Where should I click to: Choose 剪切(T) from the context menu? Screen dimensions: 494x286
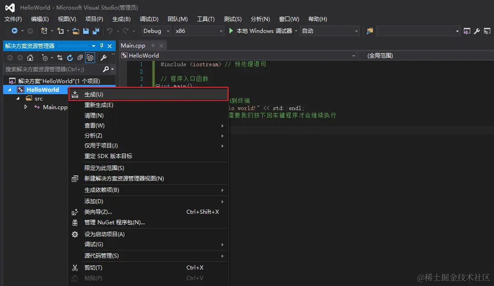click(x=149, y=268)
